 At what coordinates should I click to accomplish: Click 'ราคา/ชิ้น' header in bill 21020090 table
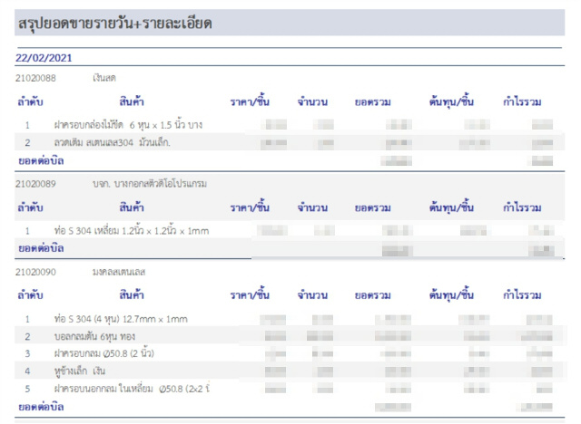pyautogui.click(x=250, y=294)
